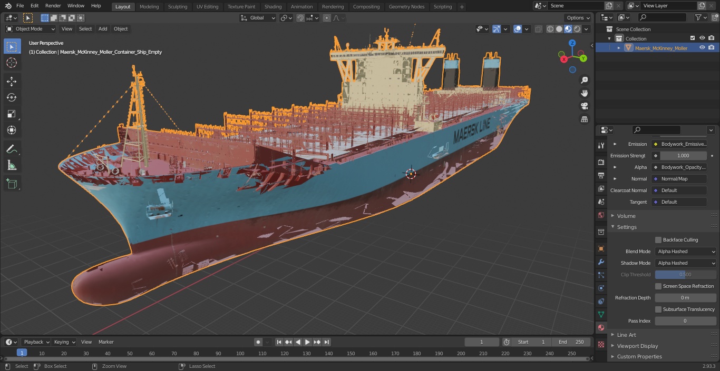
Task: Open the viewport Add menu
Action: point(103,29)
